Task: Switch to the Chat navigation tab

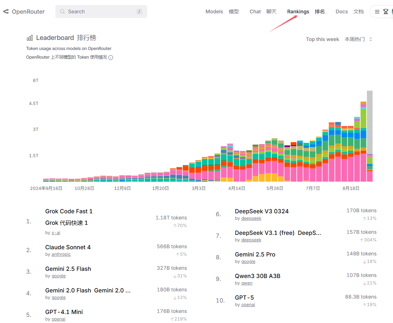Action: [x=255, y=12]
